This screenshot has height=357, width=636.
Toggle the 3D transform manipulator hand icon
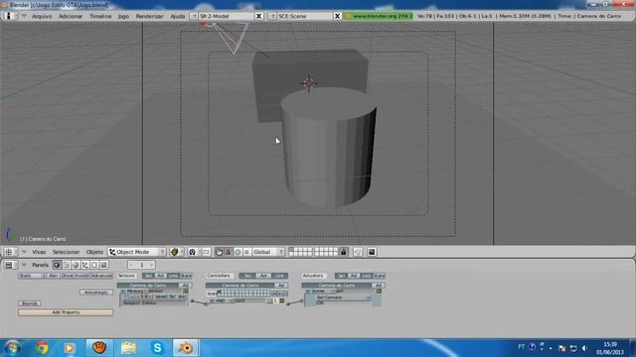(219, 252)
